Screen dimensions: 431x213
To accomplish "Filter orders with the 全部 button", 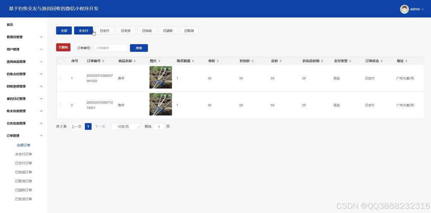I will coord(64,31).
